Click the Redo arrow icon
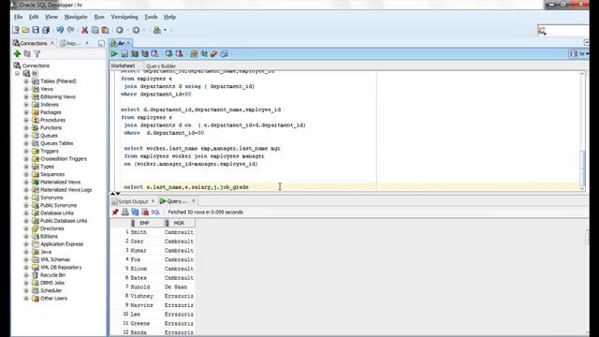This screenshot has width=599, height=337. pyautogui.click(x=71, y=30)
